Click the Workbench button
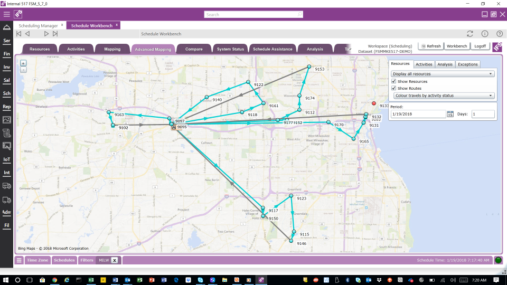Screen dimensions: 507x285 click(x=457, y=46)
